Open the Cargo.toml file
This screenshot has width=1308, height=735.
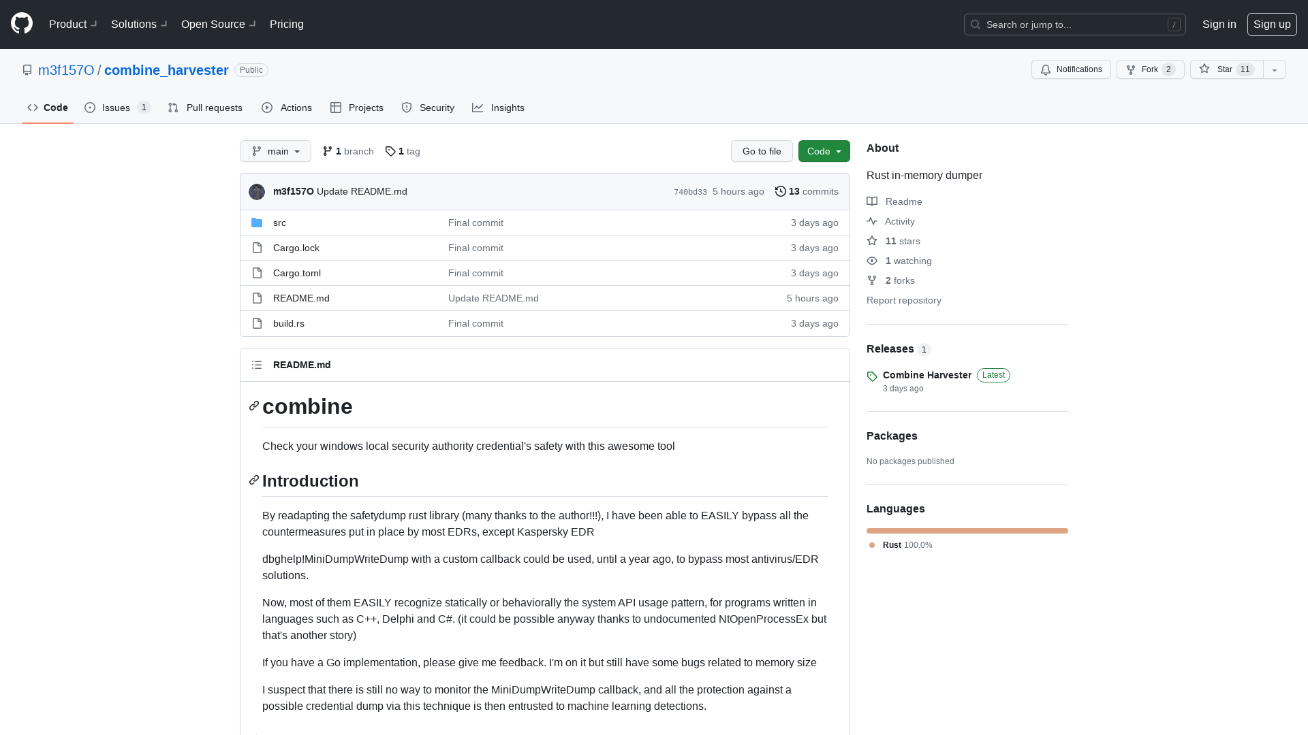click(x=297, y=273)
